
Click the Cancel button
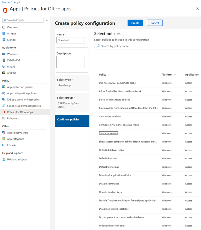155,23
